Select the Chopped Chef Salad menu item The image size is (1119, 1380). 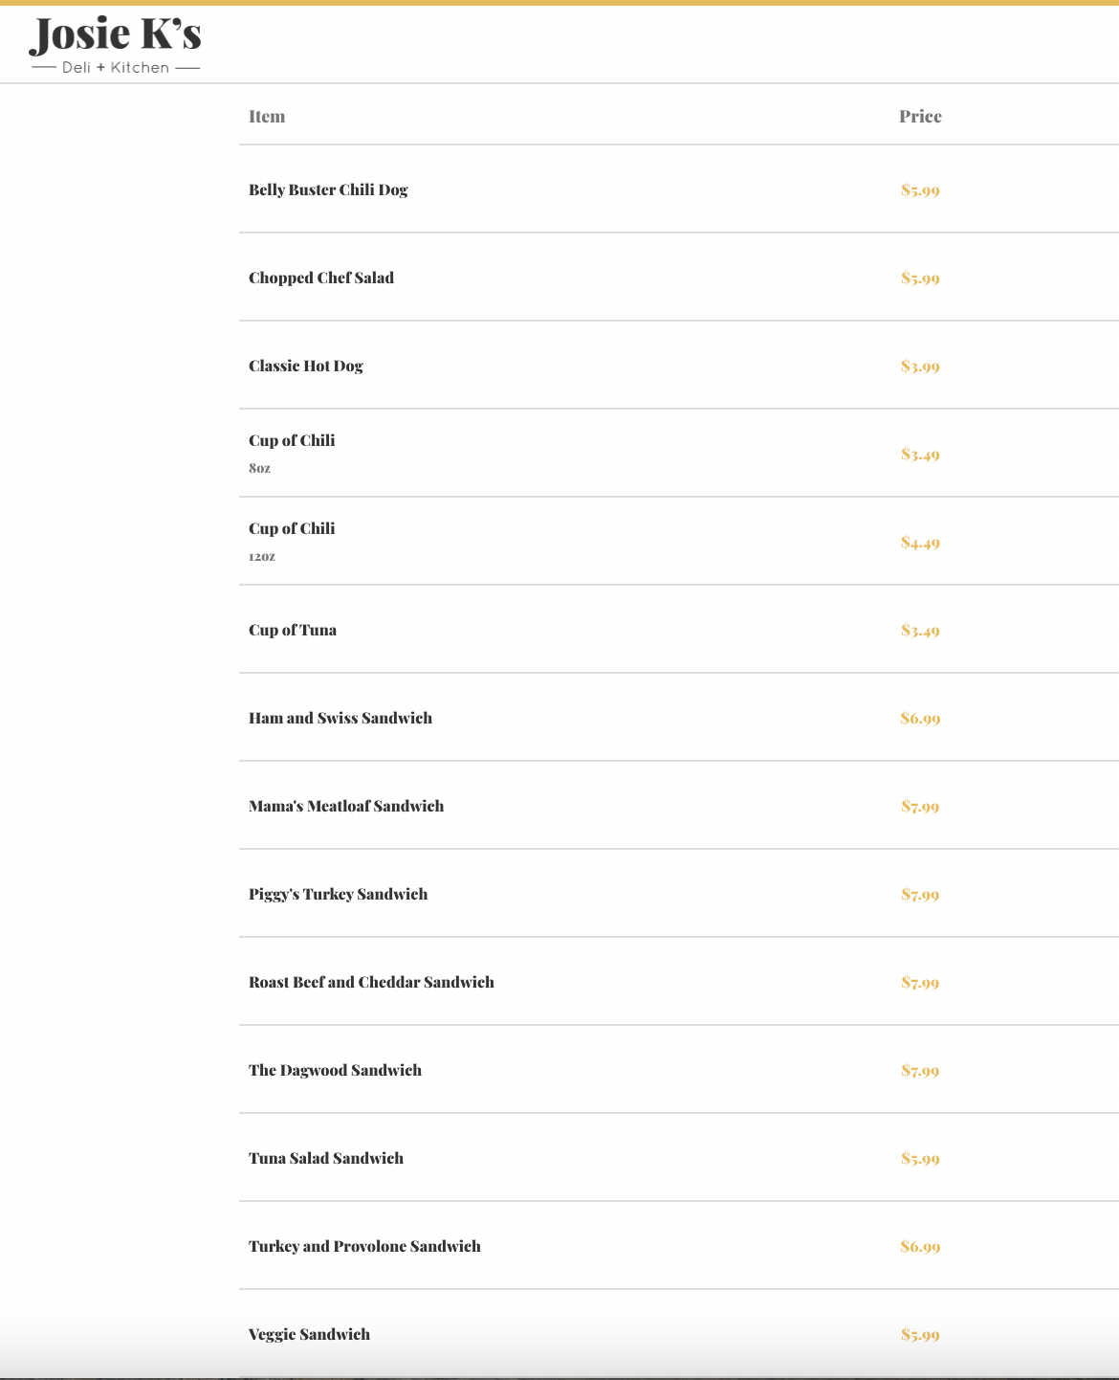pyautogui.click(x=321, y=278)
